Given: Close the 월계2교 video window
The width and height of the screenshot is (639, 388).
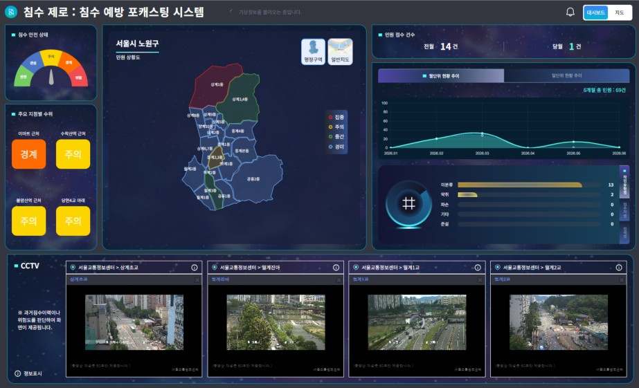Looking at the screenshot, I should (x=622, y=280).
